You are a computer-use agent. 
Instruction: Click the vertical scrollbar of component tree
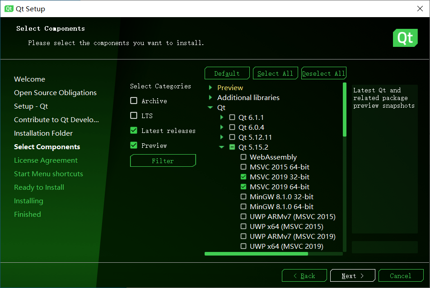coord(345,110)
